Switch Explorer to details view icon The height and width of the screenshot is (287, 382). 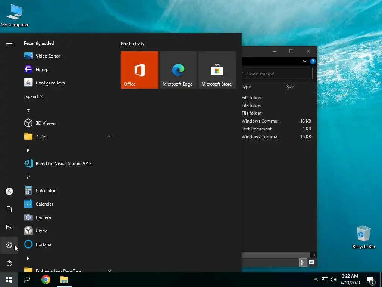click(302, 262)
